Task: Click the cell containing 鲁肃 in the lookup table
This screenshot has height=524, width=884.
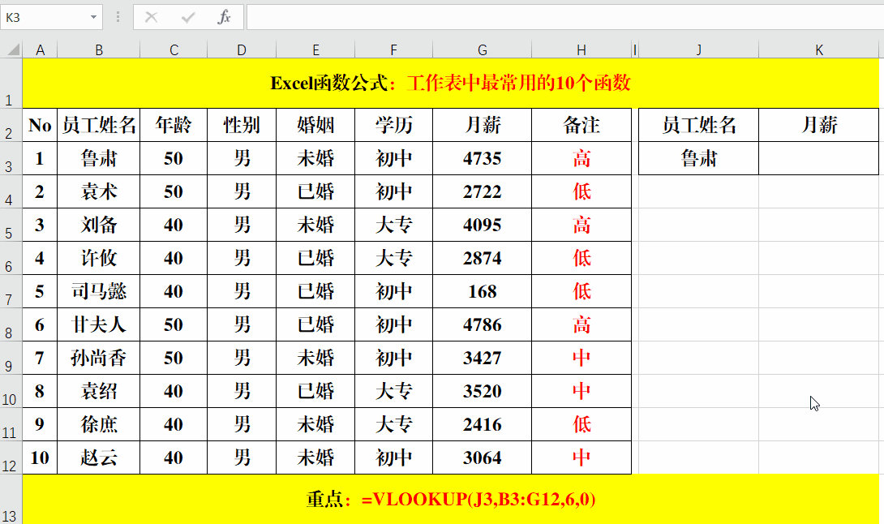Action: [697, 158]
